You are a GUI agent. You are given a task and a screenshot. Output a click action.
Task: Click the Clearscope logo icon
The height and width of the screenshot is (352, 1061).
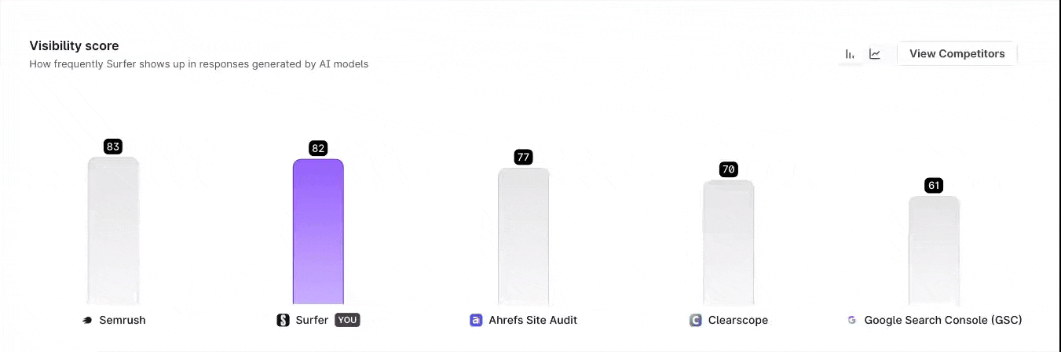coord(695,320)
